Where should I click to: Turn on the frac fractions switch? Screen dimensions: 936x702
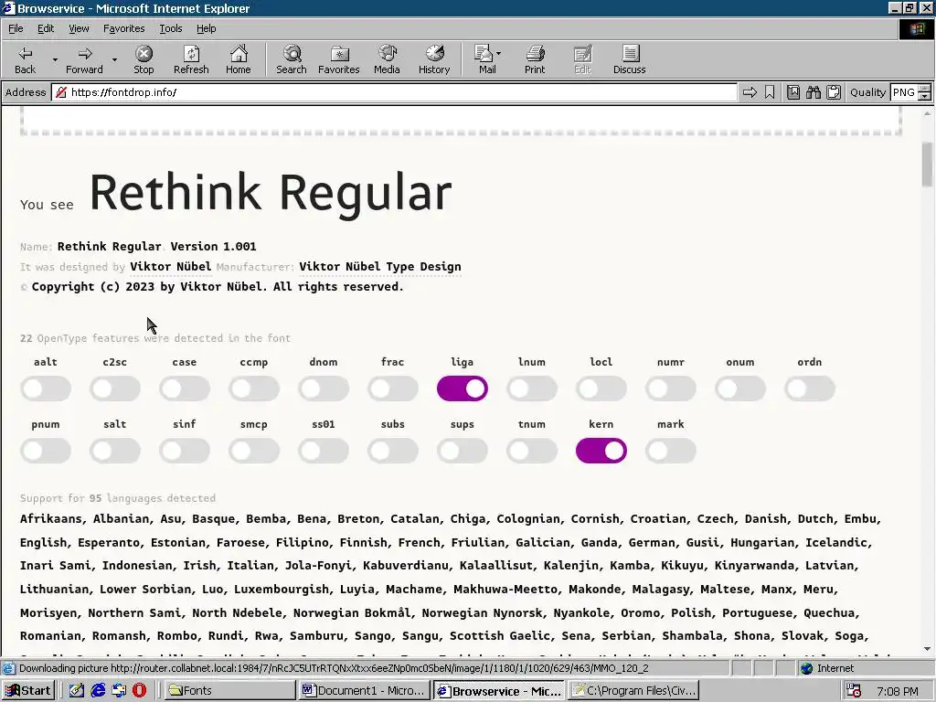point(393,388)
